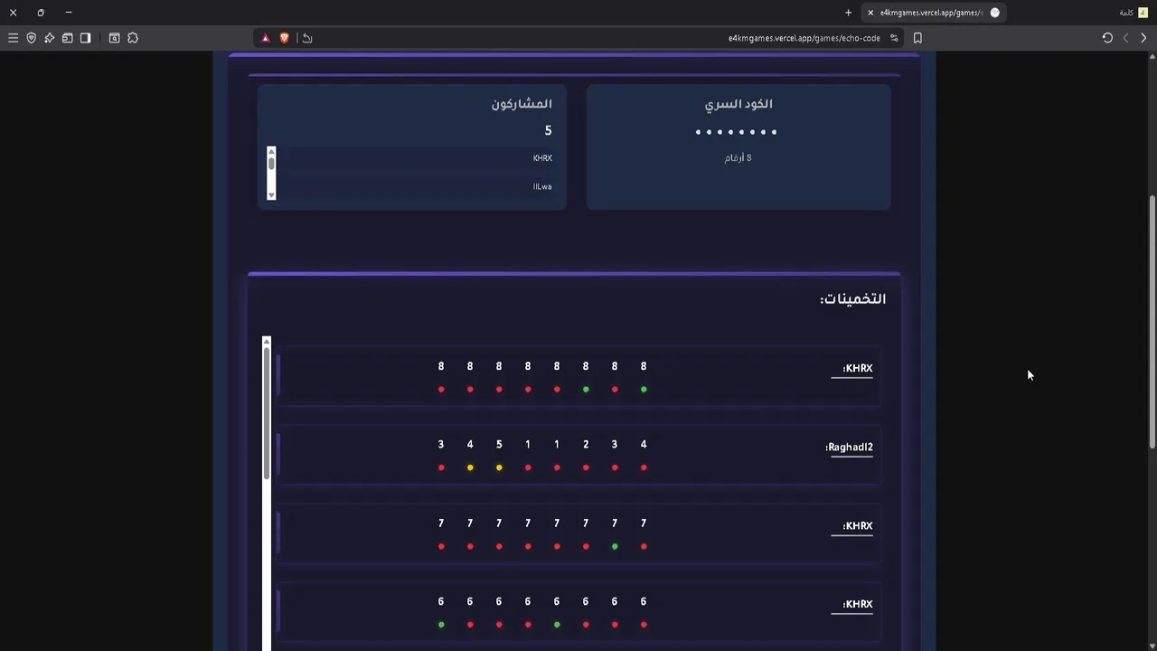Open the extensions puzzle-piece icon

click(x=133, y=38)
